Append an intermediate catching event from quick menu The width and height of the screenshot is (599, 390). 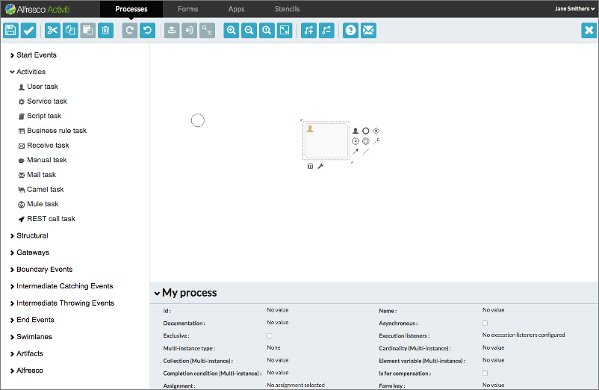tap(356, 141)
